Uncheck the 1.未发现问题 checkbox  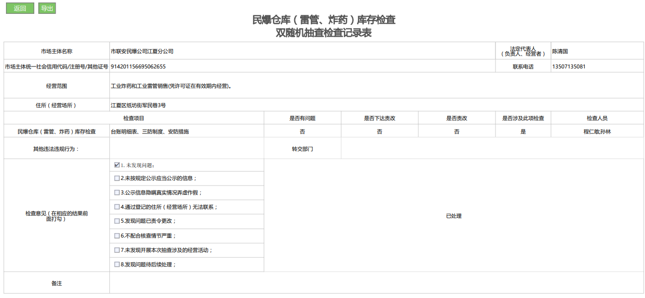117,165
